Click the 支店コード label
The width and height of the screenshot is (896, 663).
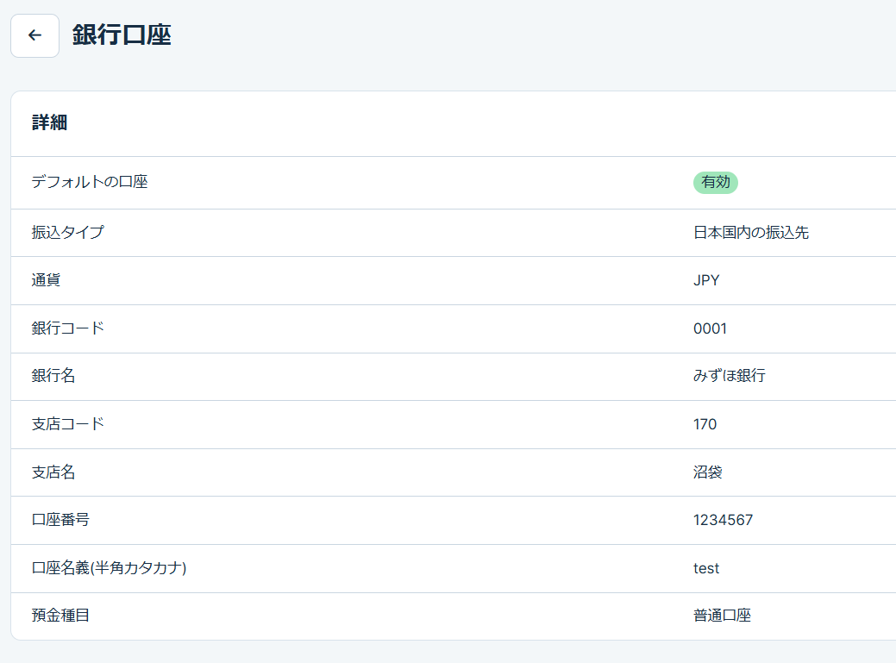pyautogui.click(x=67, y=424)
